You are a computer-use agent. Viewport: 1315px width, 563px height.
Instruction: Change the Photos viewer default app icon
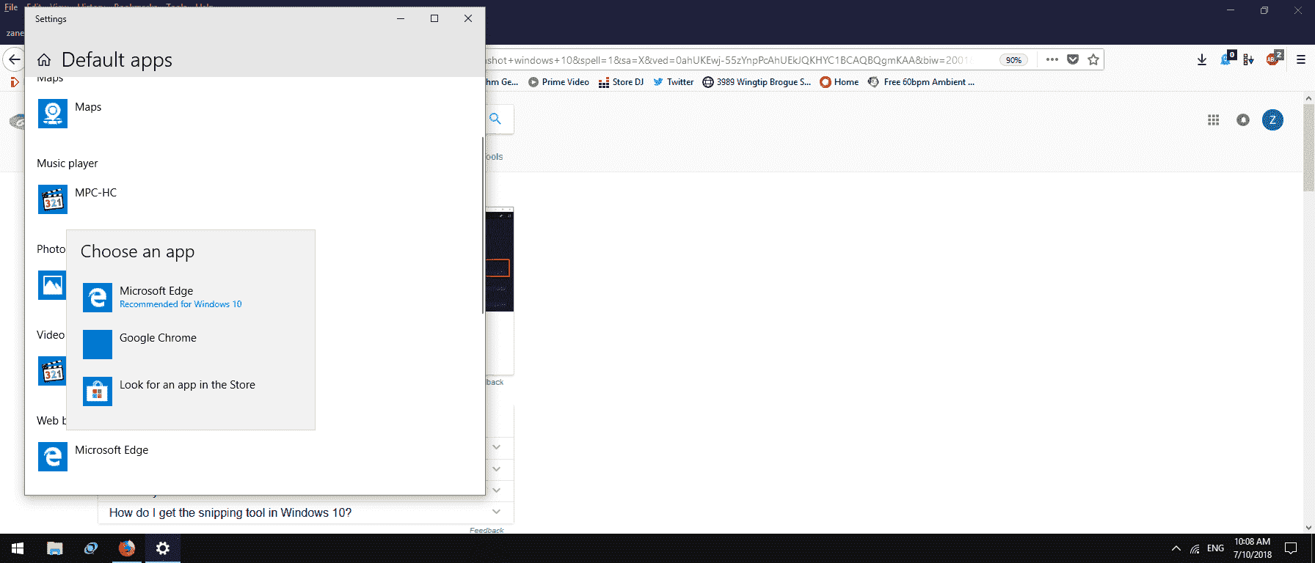pyautogui.click(x=52, y=285)
